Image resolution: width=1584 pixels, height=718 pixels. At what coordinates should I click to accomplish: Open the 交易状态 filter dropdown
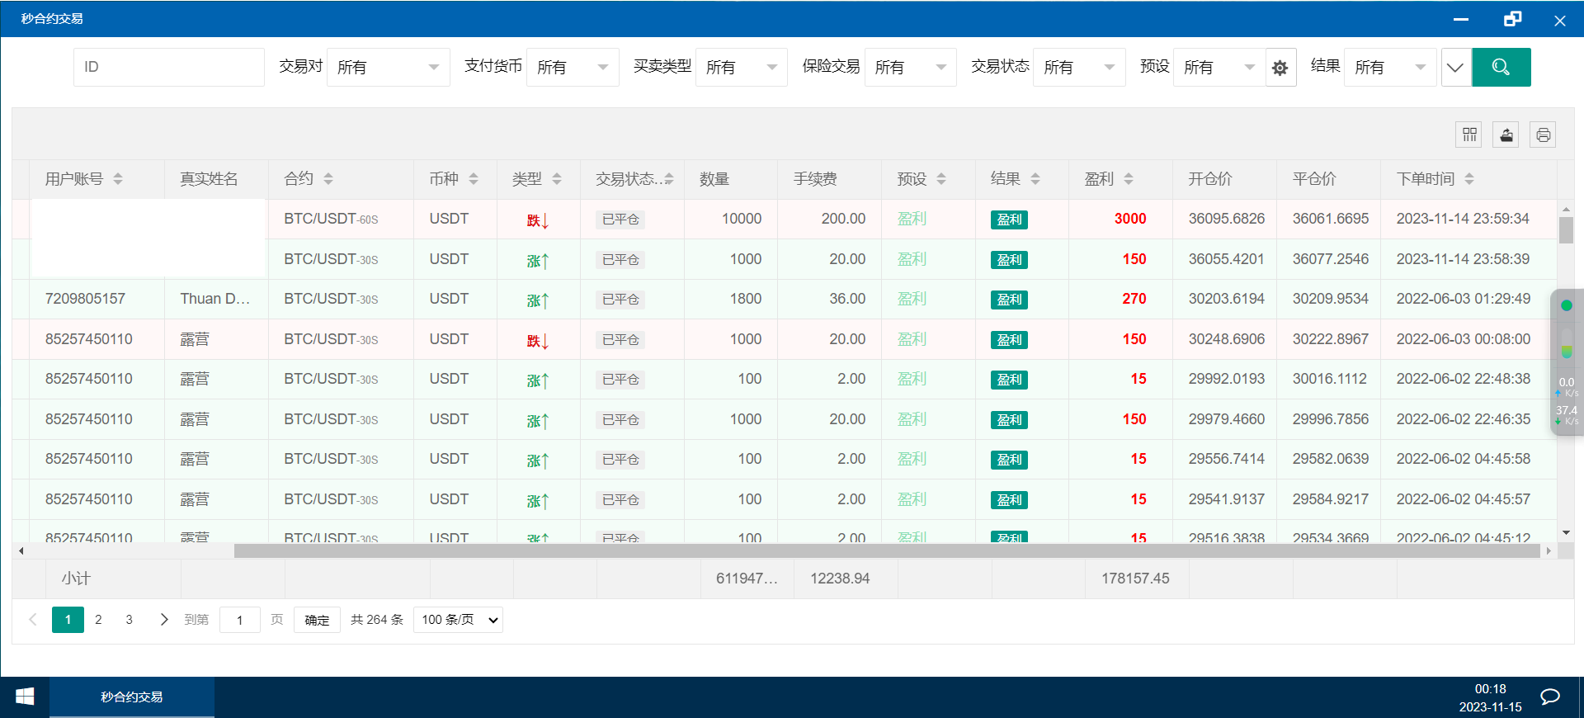(1079, 67)
